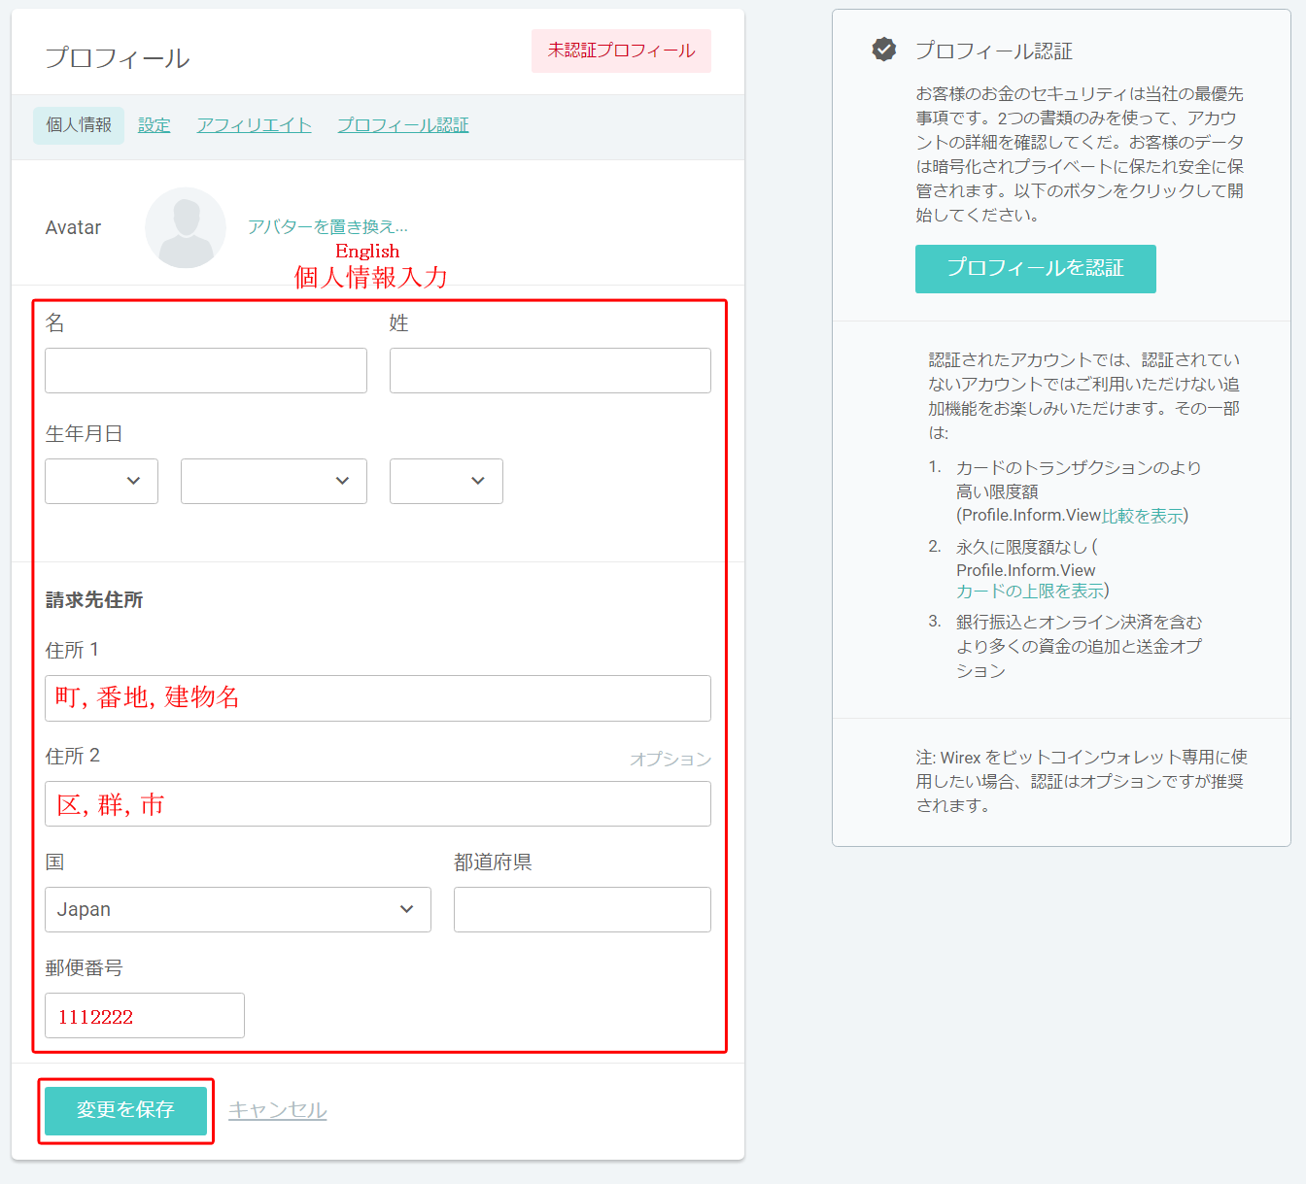Click the 未認証プロフィール status badge
Viewport: 1306px width, 1184px height.
click(621, 51)
